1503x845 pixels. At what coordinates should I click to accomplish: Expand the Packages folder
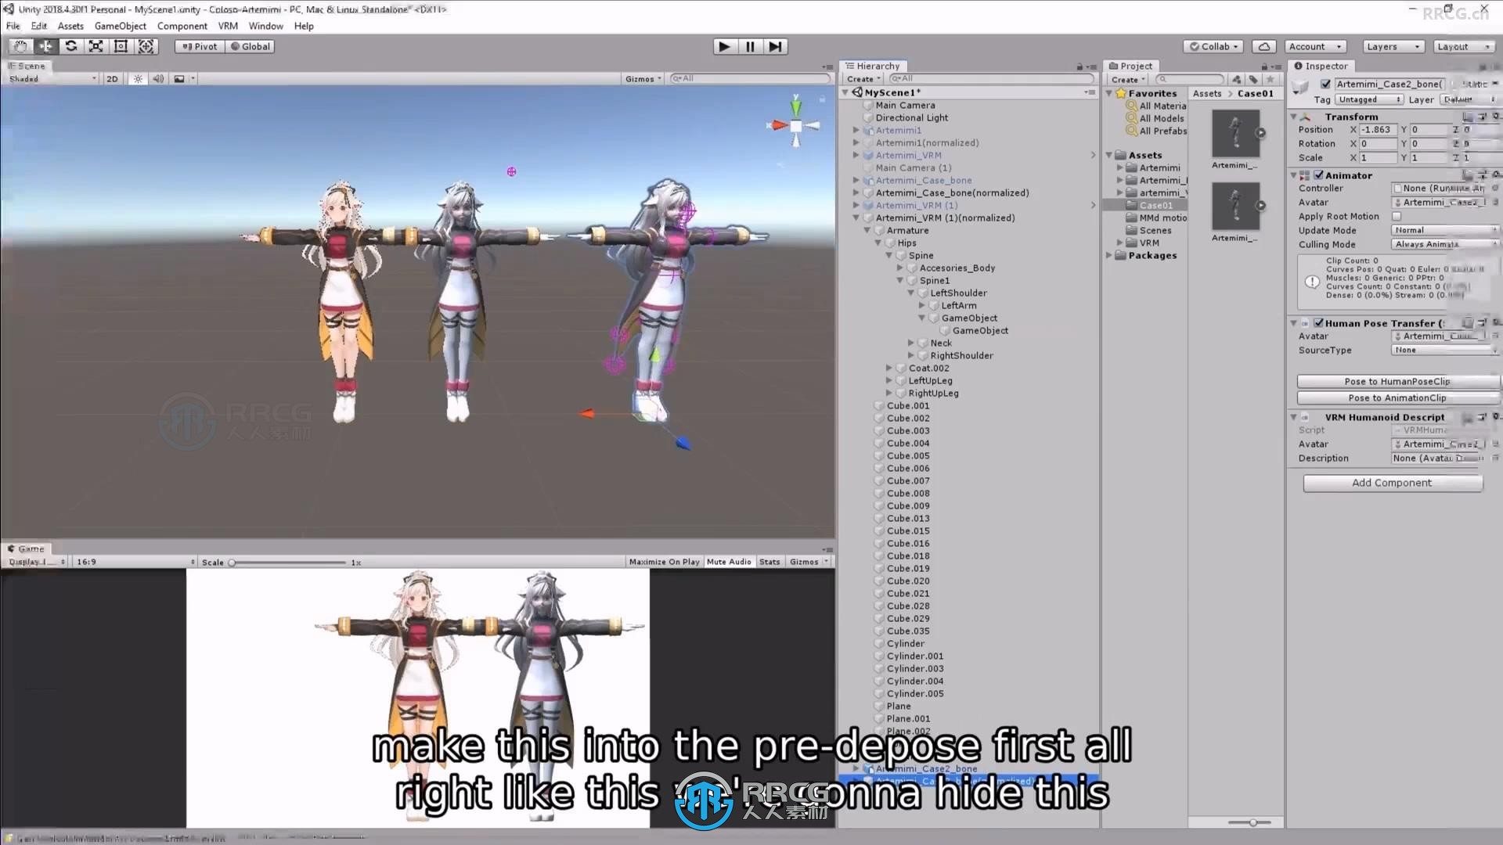coord(1109,256)
